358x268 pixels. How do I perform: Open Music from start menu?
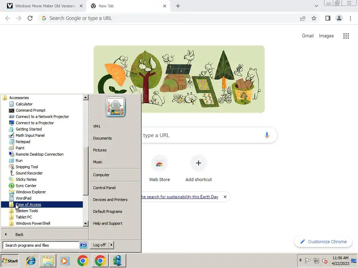click(x=98, y=162)
